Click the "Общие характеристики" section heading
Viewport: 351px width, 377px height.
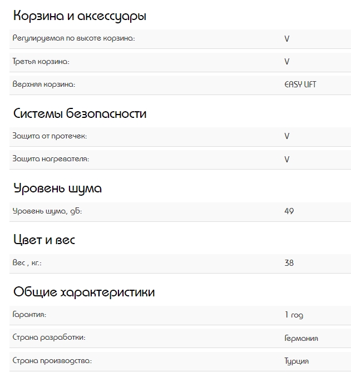84,292
